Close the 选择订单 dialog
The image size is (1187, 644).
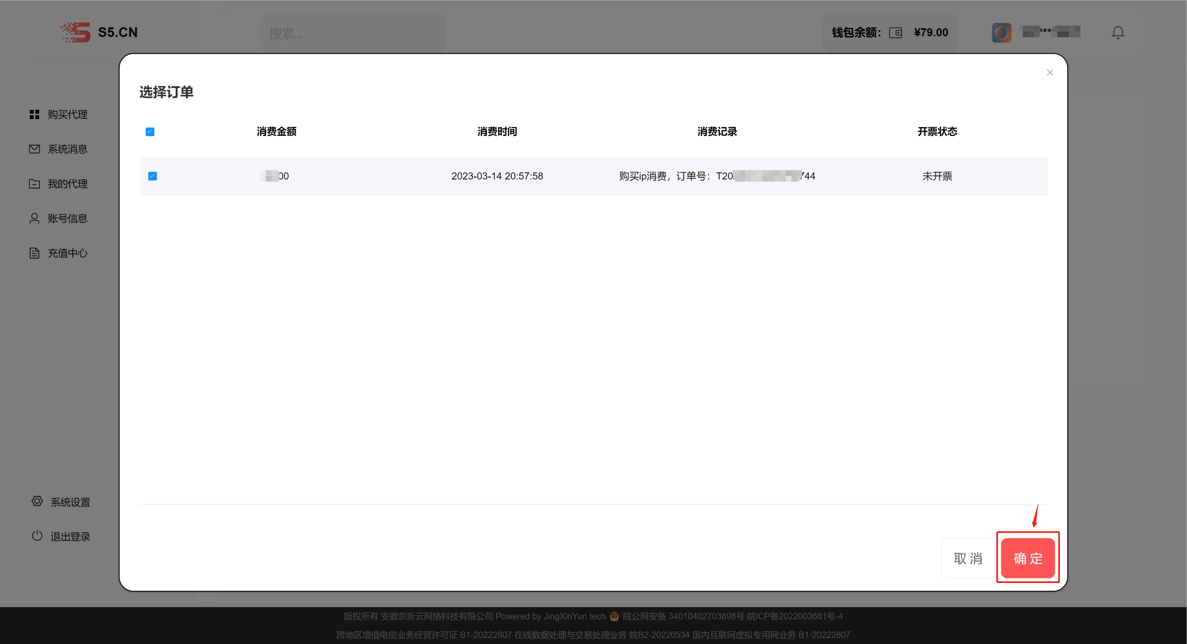pos(1050,72)
